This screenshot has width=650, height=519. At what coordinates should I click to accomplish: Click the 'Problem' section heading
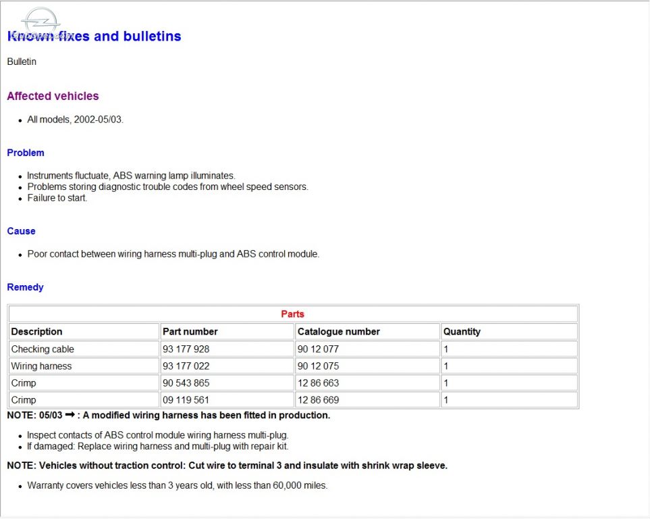click(x=26, y=153)
